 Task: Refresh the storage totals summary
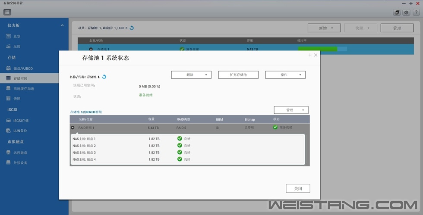click(x=132, y=28)
